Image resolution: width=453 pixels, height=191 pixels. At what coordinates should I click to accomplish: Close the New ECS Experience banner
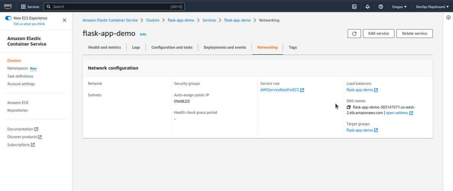pyautogui.click(x=64, y=20)
